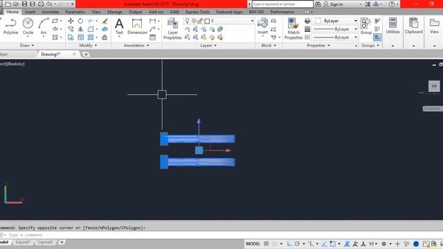Open the Utilities panel
The height and width of the screenshot is (249, 443).
392,26
